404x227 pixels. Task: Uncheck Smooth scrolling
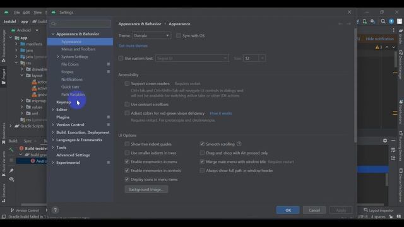pyautogui.click(x=202, y=144)
